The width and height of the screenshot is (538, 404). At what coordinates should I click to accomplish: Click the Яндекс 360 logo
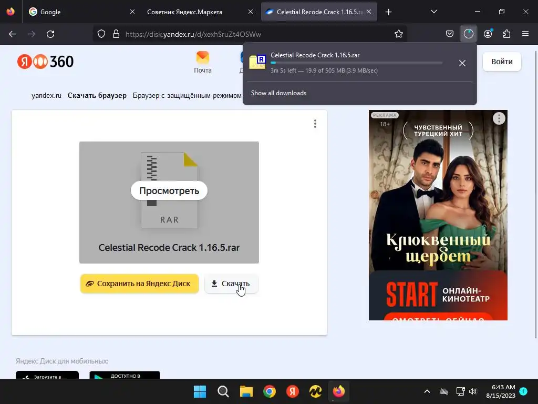tap(45, 62)
